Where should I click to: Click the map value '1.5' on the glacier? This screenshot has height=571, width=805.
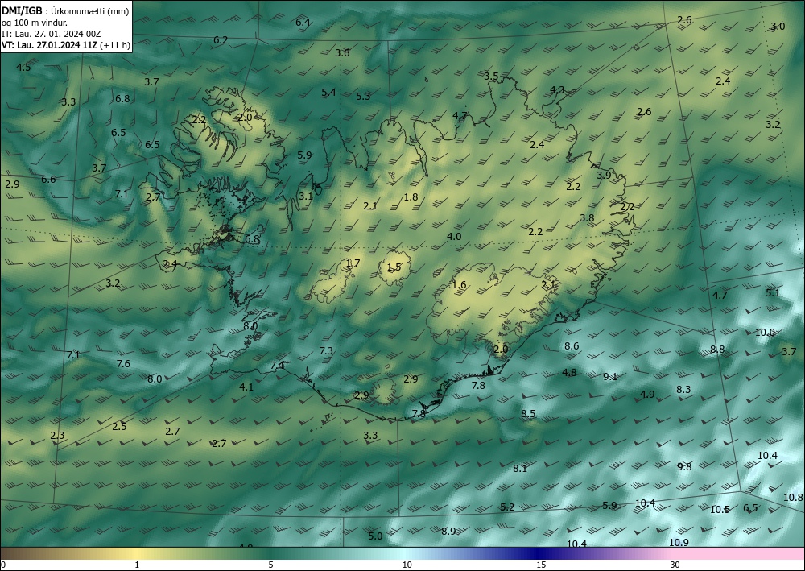(394, 267)
